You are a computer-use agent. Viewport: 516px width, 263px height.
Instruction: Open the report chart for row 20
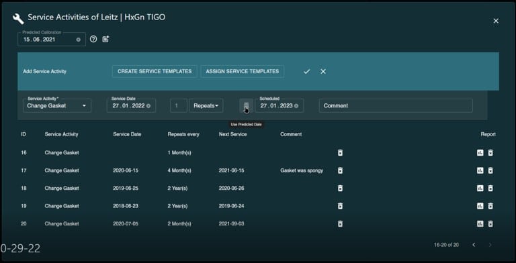[480, 223]
